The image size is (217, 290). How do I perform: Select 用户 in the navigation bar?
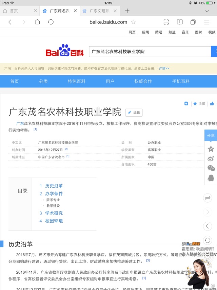pyautogui.click(x=110, y=81)
